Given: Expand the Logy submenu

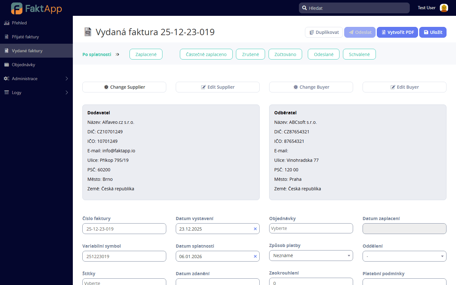Looking at the screenshot, I should pos(67,92).
